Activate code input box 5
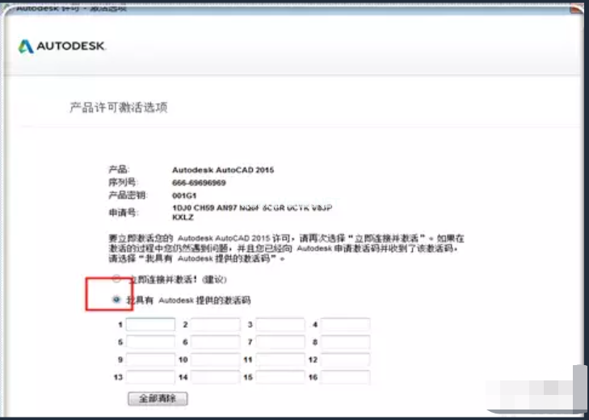Viewport: 589px width, 420px height. tap(150, 342)
